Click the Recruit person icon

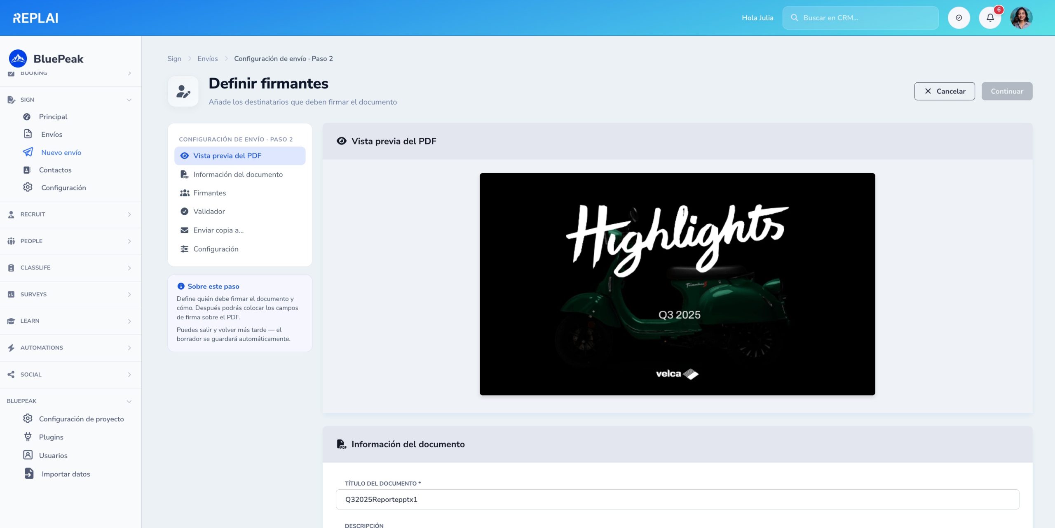pos(11,214)
